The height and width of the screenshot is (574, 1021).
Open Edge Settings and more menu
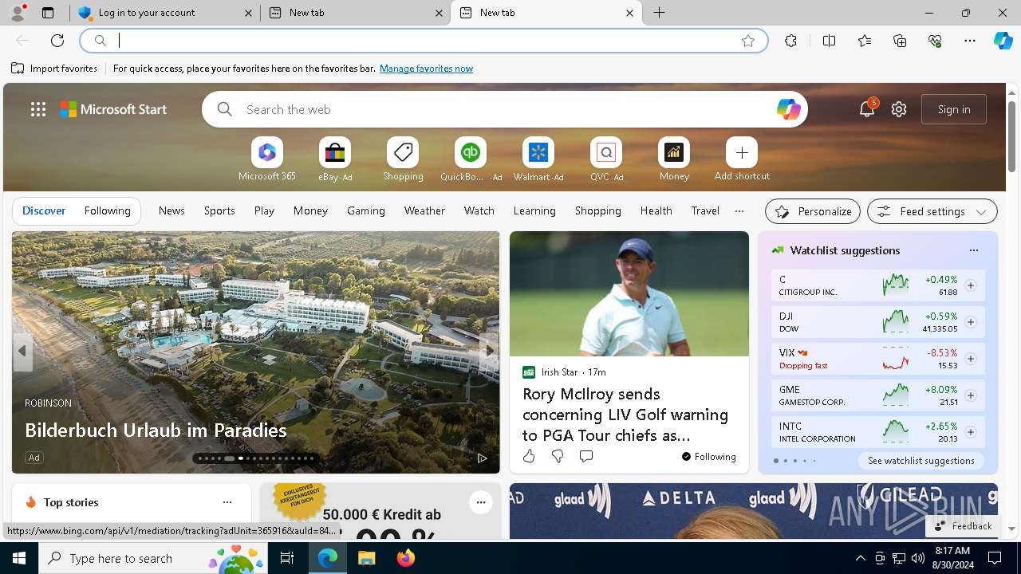tap(970, 41)
